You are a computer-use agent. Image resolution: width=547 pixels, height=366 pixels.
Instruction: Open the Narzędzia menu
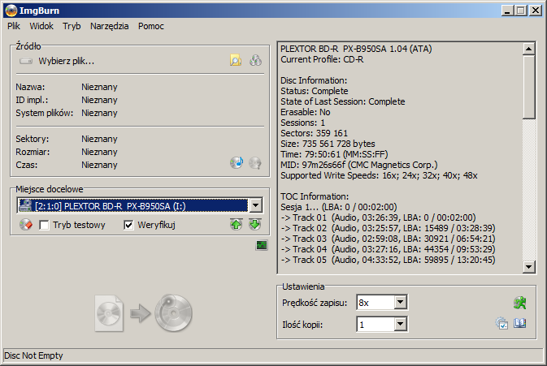109,26
